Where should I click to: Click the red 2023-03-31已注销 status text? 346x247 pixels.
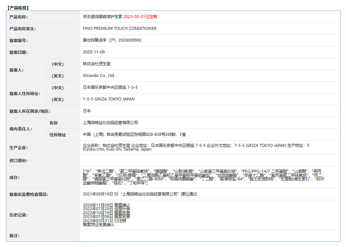[140, 17]
